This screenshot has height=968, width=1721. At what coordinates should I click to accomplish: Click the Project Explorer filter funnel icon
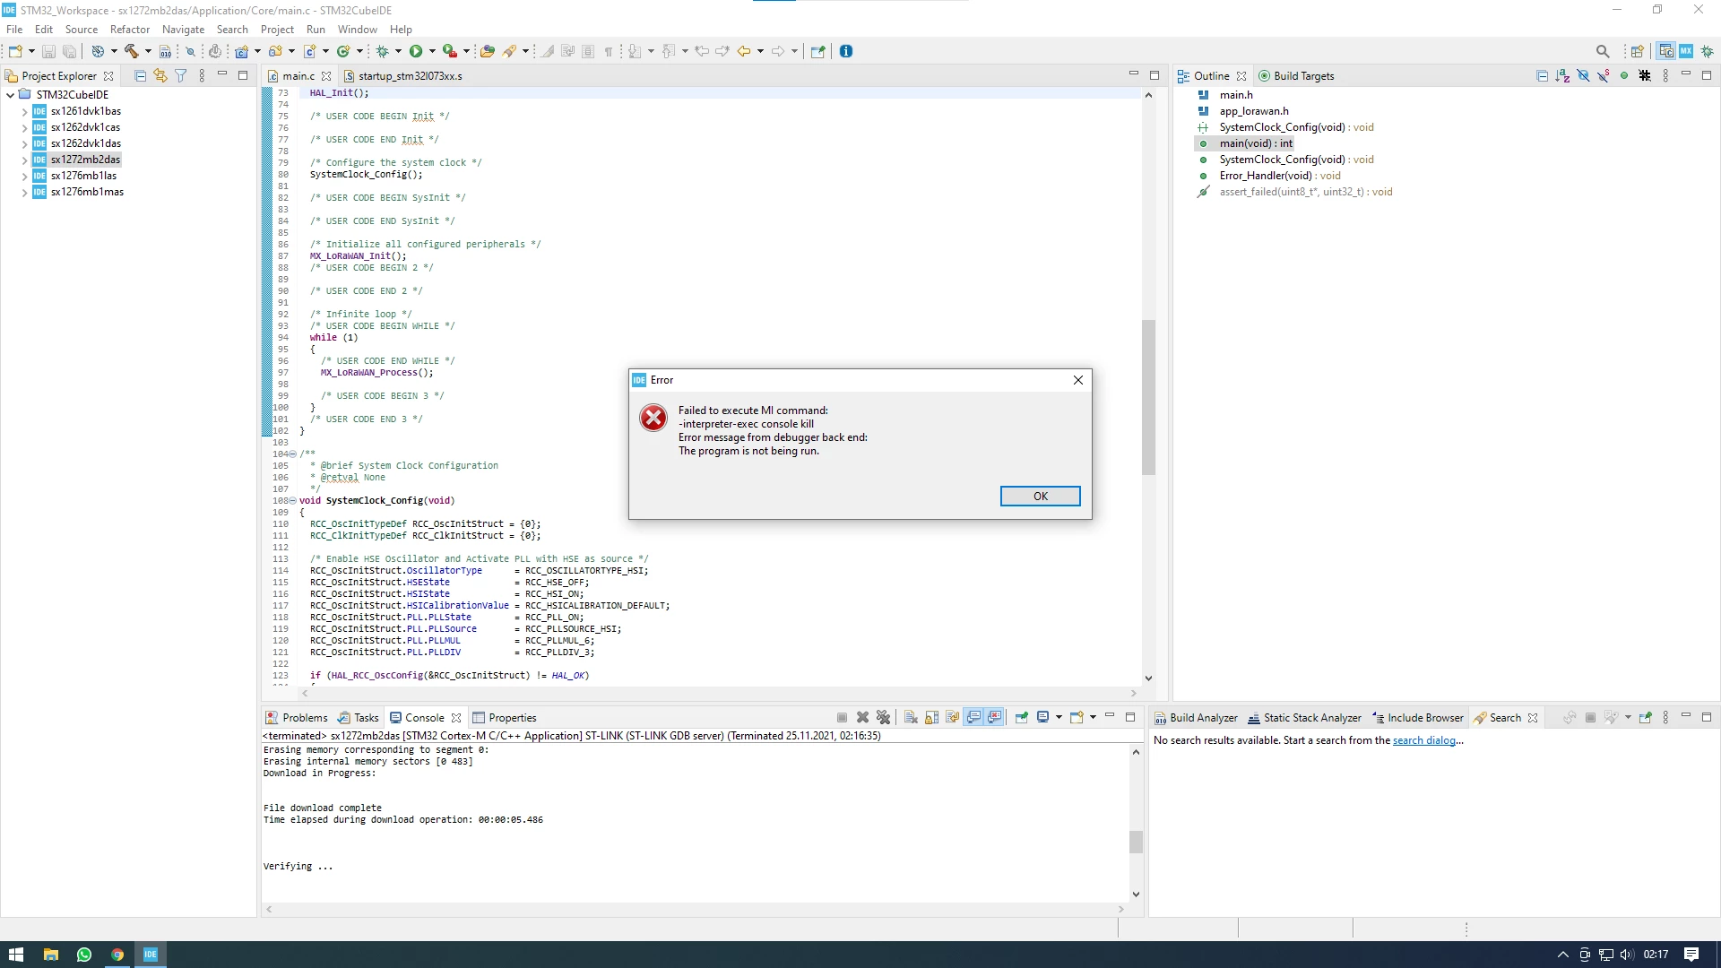[181, 76]
